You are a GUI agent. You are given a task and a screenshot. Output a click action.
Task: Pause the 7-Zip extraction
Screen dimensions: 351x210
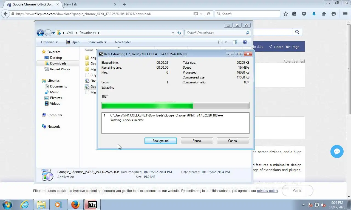(197, 141)
